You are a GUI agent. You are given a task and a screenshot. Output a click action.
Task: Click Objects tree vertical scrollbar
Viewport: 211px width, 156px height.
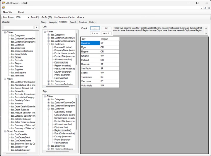click(x=37, y=80)
